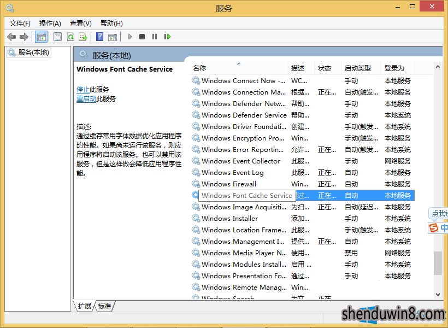The image size is (448, 328).
Task: Click 网络服务 in Windows Event Collector row
Action: 397,161
